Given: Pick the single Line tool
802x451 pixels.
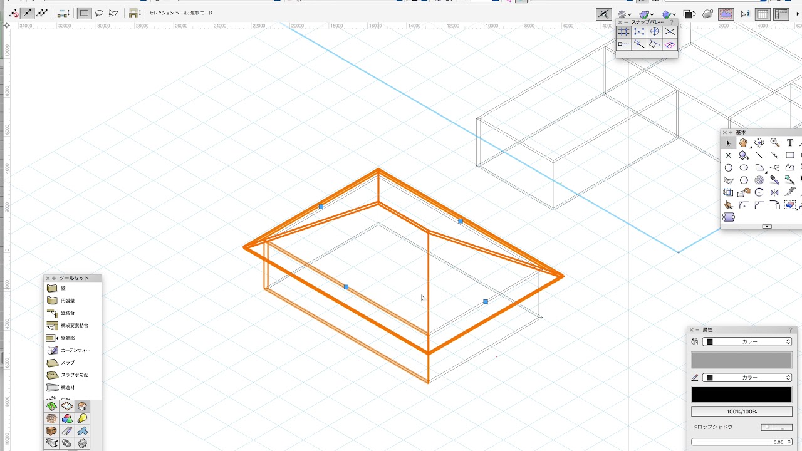Looking at the screenshot, I should click(759, 155).
